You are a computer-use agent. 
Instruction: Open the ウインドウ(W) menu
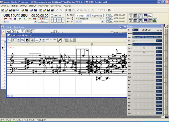tap(43, 6)
